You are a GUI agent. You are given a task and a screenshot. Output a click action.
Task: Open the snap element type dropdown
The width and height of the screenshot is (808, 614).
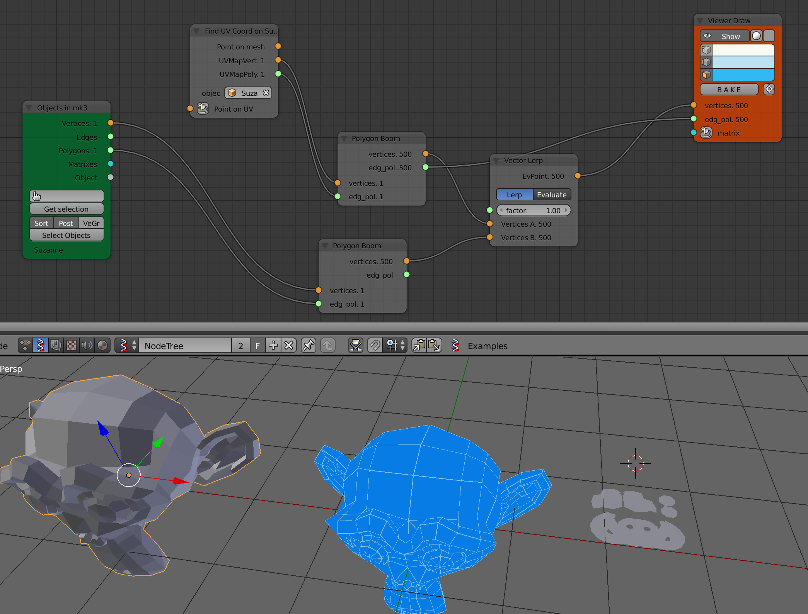coord(395,345)
